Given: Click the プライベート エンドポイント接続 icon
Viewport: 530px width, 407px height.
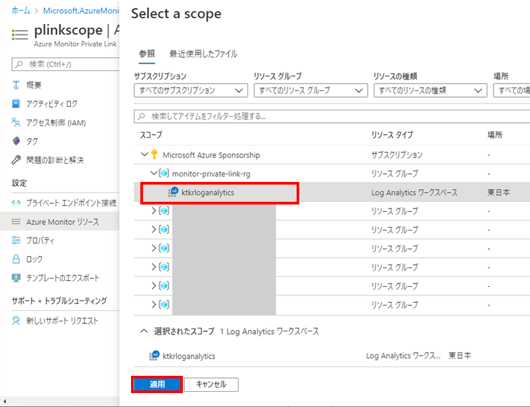Looking at the screenshot, I should [x=16, y=203].
